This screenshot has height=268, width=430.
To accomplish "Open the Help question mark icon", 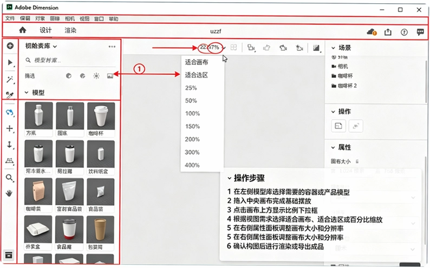I will 404,32.
